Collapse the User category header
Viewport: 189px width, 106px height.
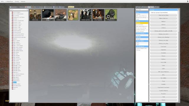(142, 12)
